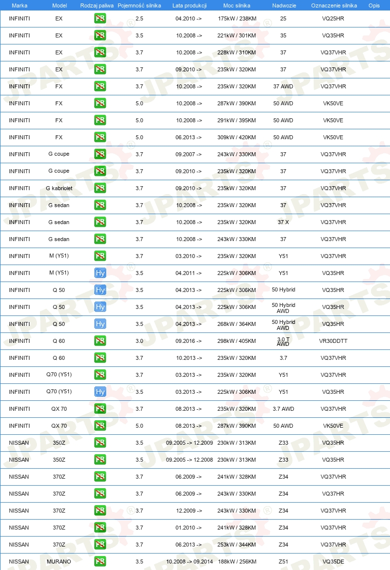Click '37 X' body cell
This screenshot has width=390, height=570.
point(283,222)
